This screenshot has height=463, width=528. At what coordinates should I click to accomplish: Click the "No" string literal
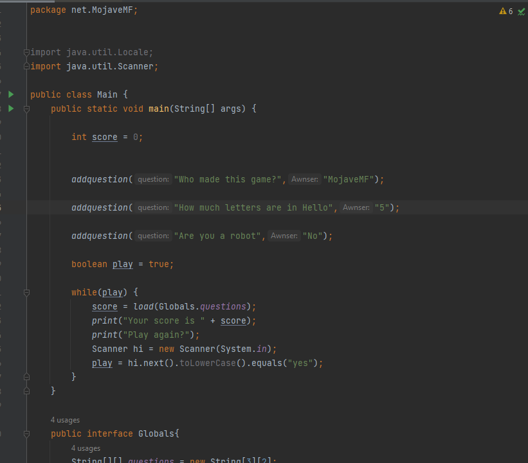point(313,236)
